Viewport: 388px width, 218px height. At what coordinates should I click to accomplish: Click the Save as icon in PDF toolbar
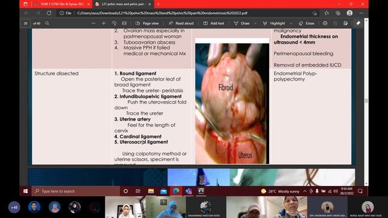pos(346,23)
